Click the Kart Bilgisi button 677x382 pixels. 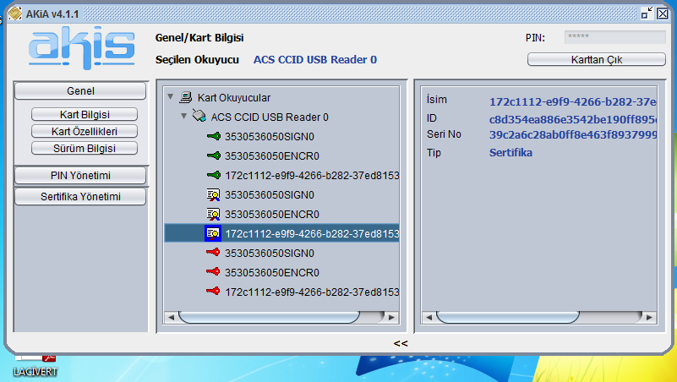pos(85,114)
